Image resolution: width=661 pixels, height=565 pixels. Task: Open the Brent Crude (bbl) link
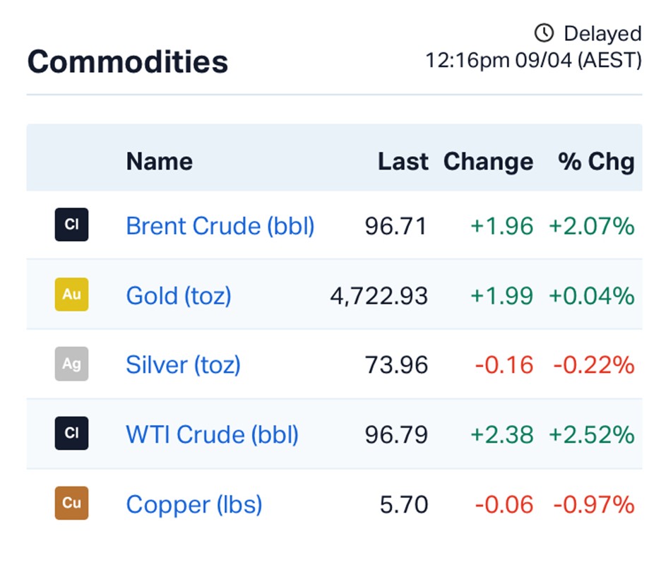(x=220, y=226)
